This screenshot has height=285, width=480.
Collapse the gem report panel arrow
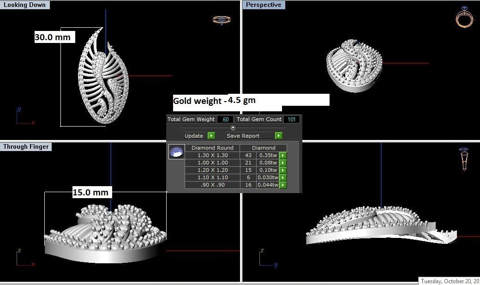(x=233, y=127)
